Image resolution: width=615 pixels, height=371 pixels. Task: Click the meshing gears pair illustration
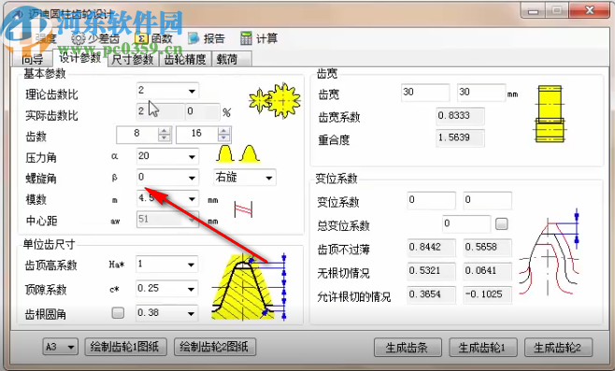tap(275, 100)
